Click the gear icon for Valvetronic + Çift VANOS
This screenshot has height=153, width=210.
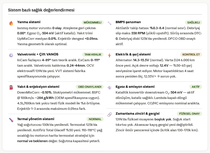(11, 55)
